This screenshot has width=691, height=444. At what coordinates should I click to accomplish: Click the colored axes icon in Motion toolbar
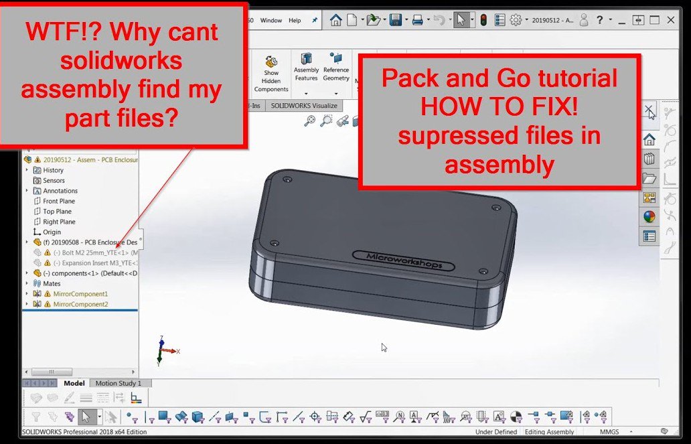pos(136,398)
